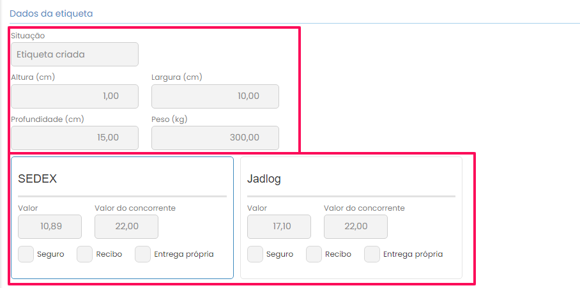Focus the Profundidade (cm) field
The height and width of the screenshot is (288, 580).
pos(74,137)
